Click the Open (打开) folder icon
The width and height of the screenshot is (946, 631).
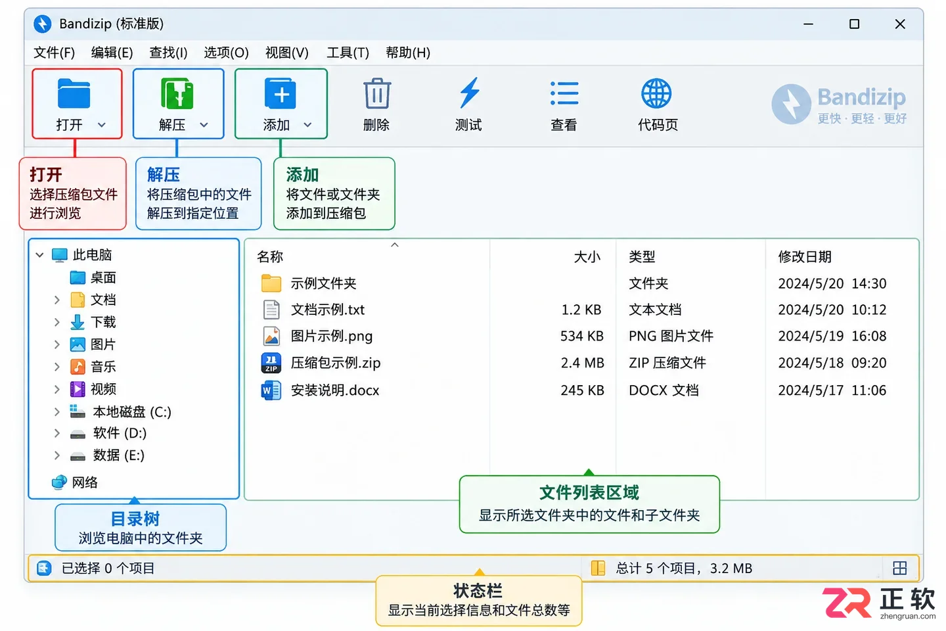click(x=74, y=93)
